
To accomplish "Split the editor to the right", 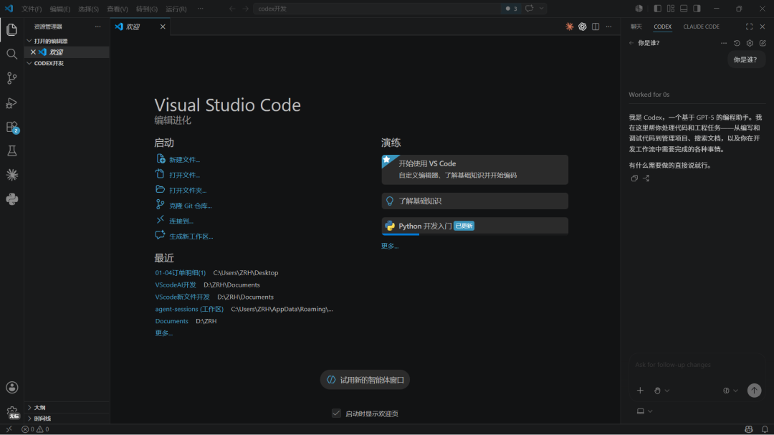I will (x=596, y=27).
